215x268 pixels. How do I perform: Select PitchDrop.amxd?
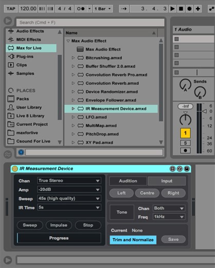(x=102, y=134)
